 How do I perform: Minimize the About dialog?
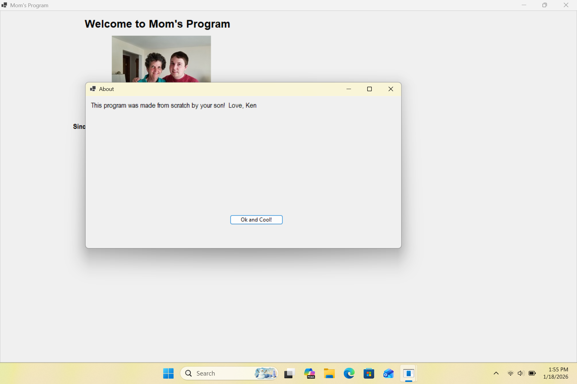(x=349, y=89)
